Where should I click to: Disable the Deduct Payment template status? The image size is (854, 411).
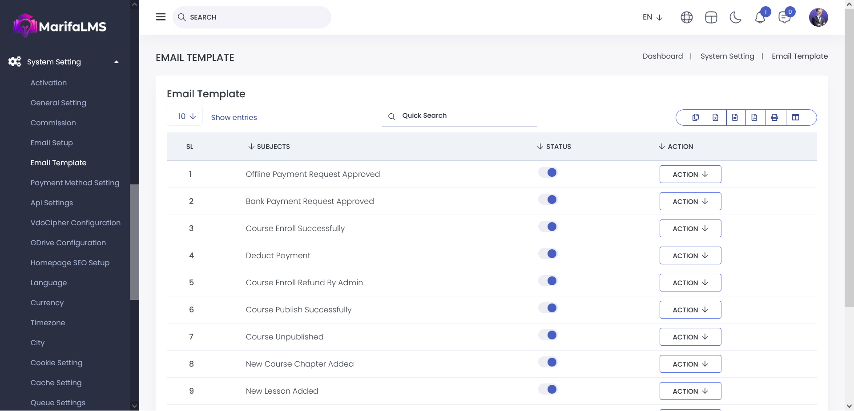[548, 254]
